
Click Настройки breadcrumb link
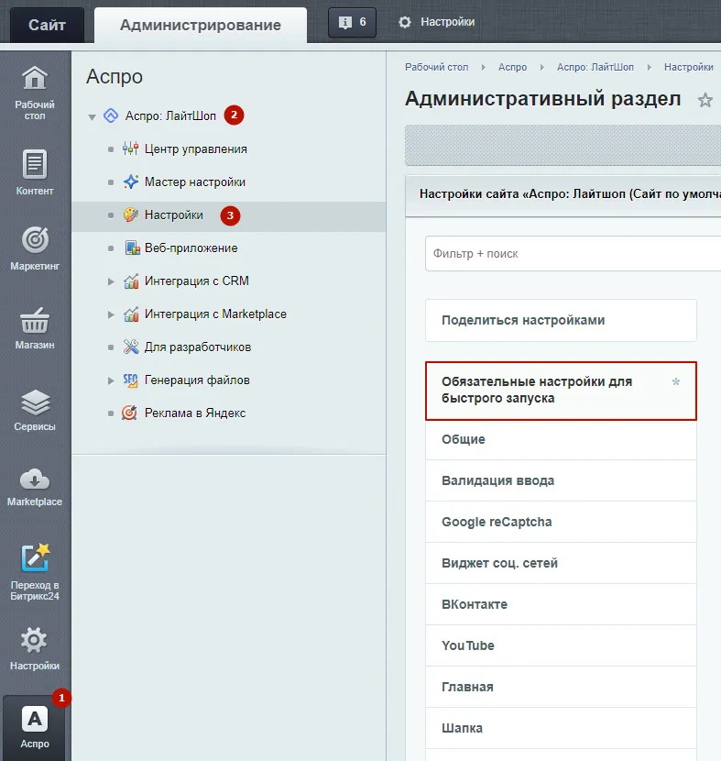(x=689, y=67)
